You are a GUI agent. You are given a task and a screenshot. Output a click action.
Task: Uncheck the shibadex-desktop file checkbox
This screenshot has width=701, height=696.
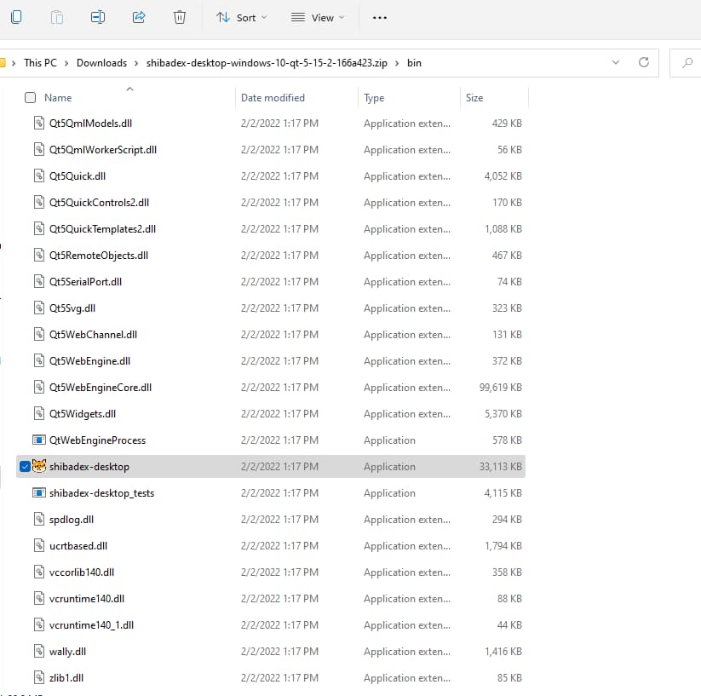click(25, 467)
